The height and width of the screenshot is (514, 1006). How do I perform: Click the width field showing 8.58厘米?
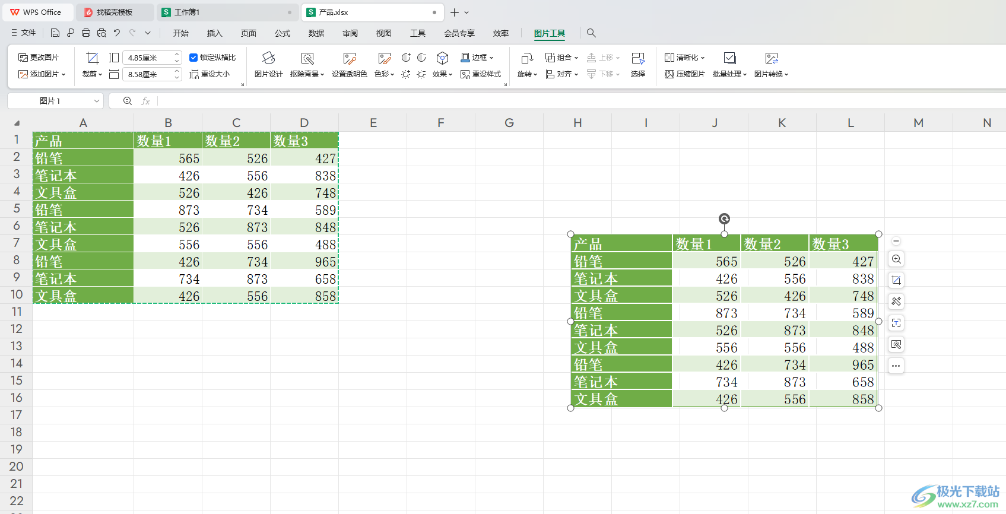147,74
